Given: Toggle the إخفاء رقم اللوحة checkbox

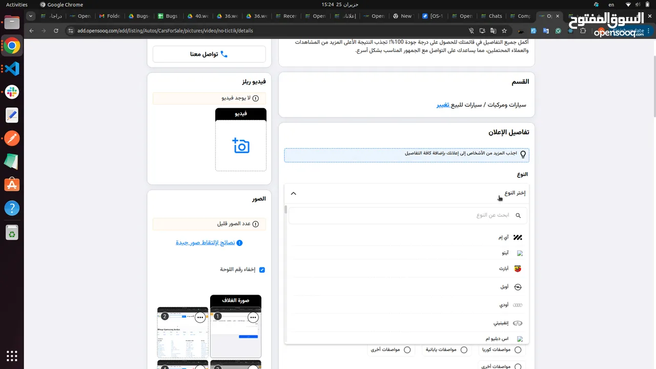Looking at the screenshot, I should [262, 270].
